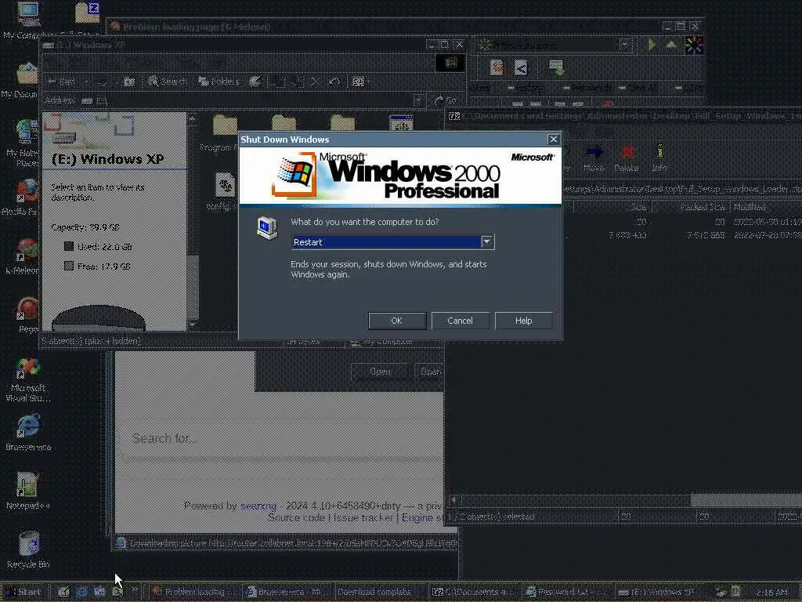Select Microsoft Visual Studio desktop shortcut
This screenshot has width=802, height=602.
coord(28,379)
